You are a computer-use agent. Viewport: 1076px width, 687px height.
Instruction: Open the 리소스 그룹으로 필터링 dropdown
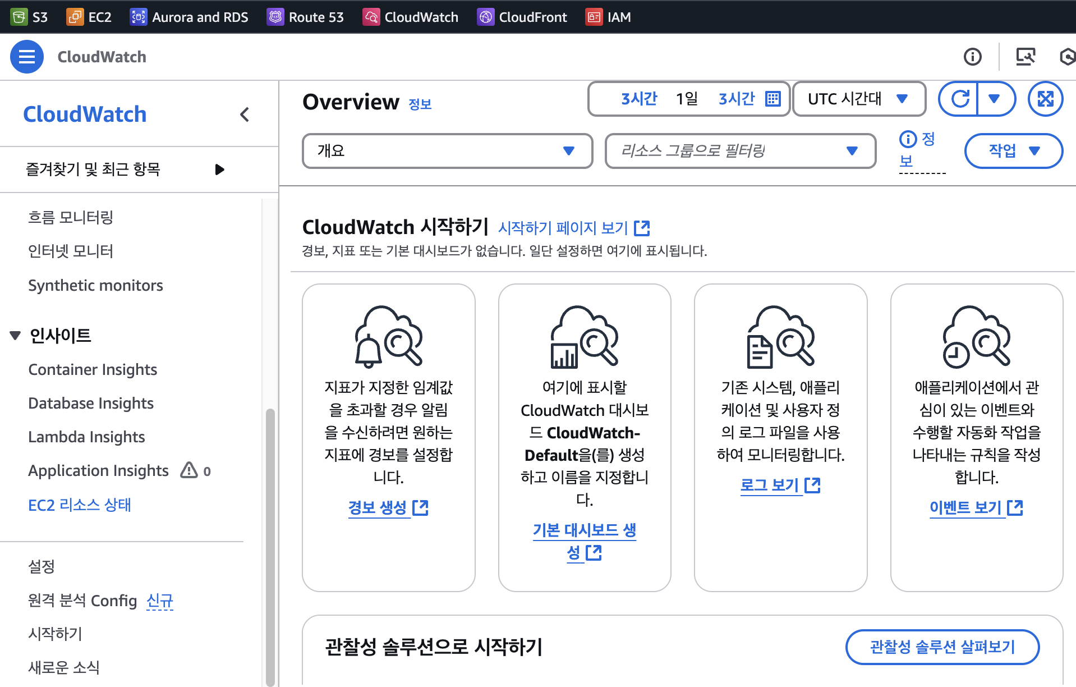pyautogui.click(x=741, y=150)
